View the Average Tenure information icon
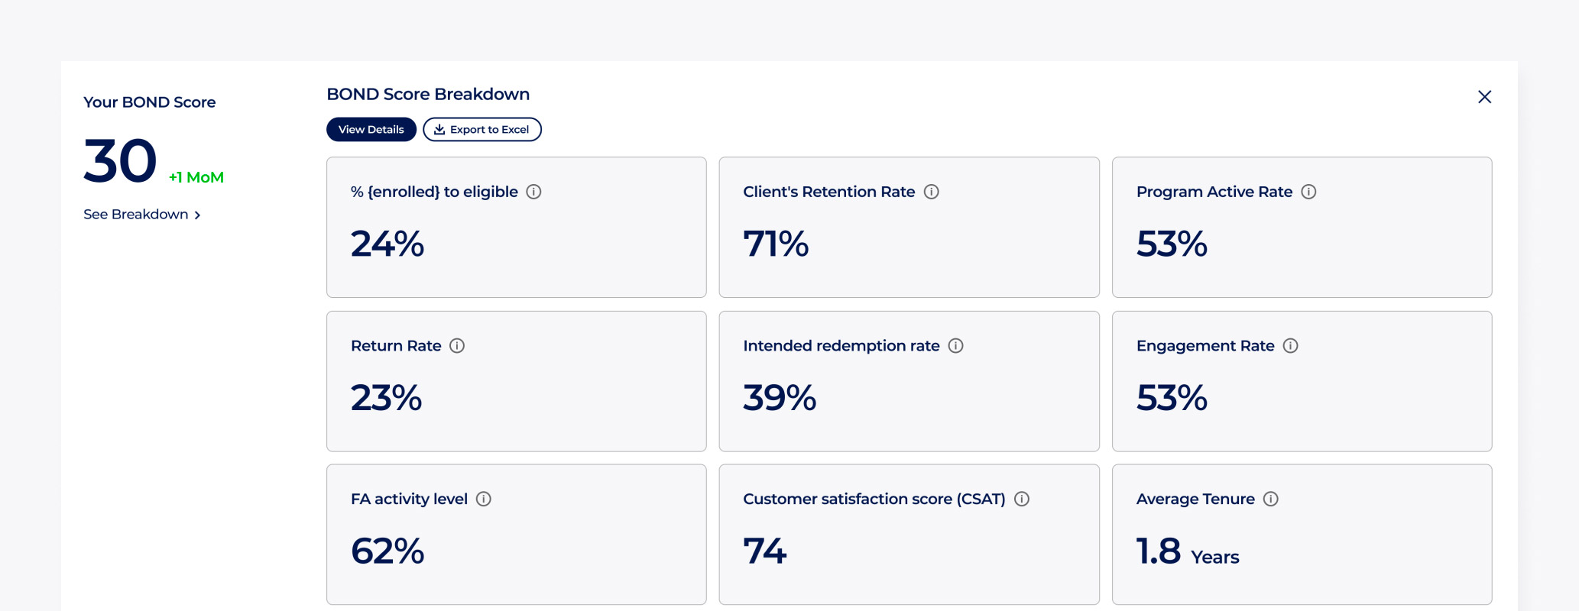This screenshot has height=611, width=1579. (x=1272, y=499)
